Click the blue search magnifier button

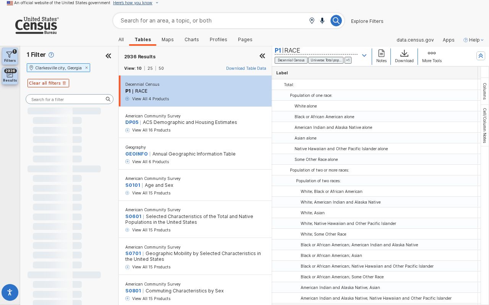click(336, 21)
